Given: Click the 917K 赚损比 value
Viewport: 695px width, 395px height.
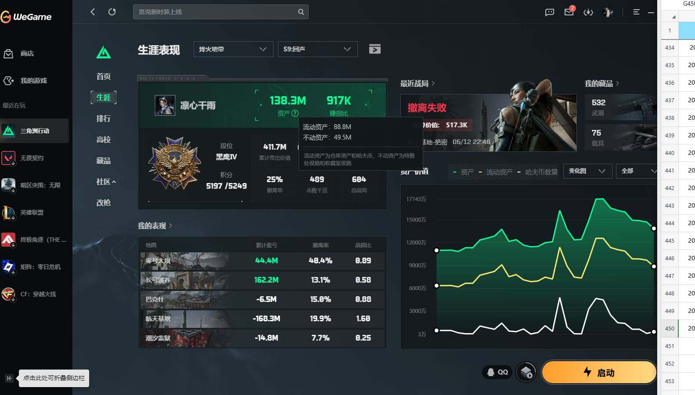Looking at the screenshot, I should point(339,101).
